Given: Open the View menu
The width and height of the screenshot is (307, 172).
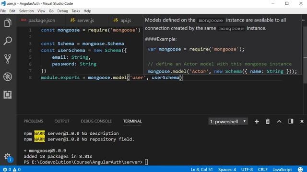Looking at the screenshot, I should click(41, 11).
